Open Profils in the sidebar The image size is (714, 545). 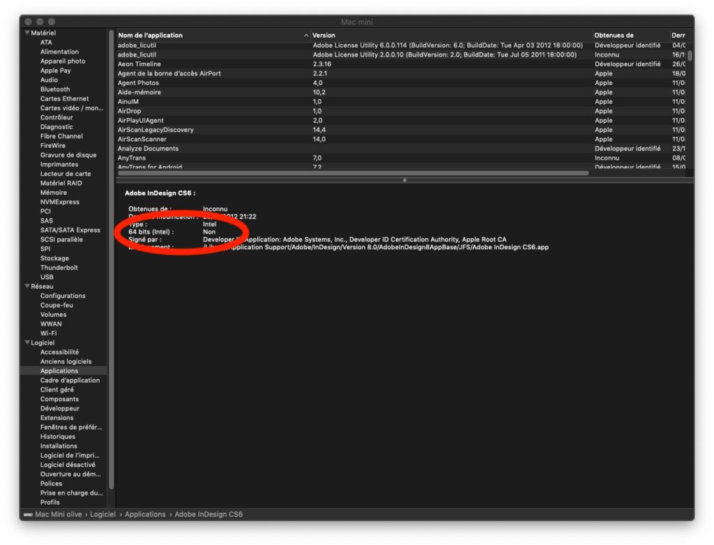pos(50,502)
